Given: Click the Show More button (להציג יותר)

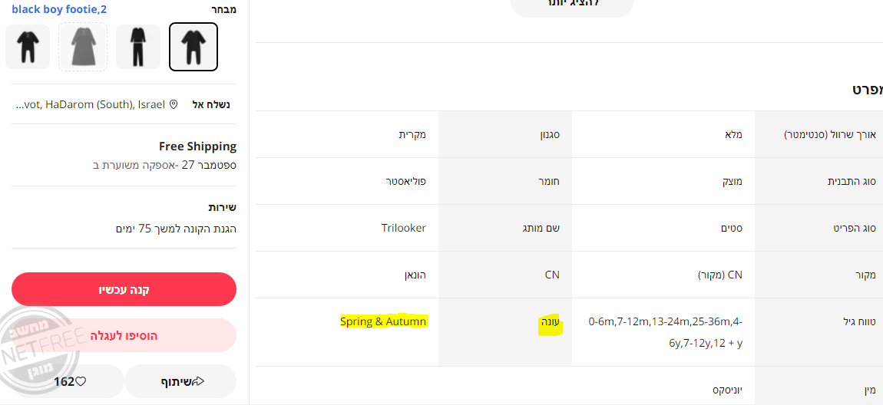Looking at the screenshot, I should [572, 4].
